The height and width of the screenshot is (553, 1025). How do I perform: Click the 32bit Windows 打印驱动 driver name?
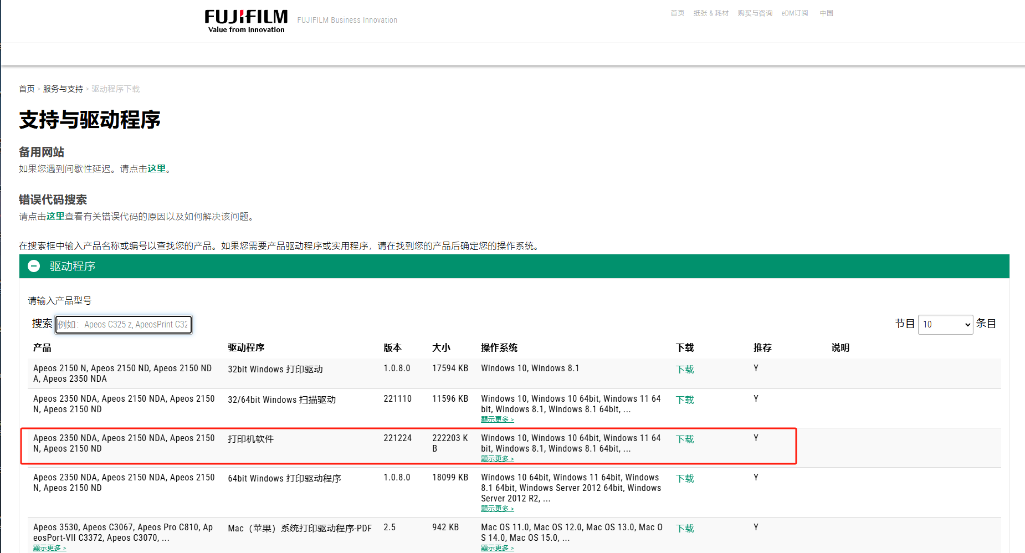click(x=275, y=369)
